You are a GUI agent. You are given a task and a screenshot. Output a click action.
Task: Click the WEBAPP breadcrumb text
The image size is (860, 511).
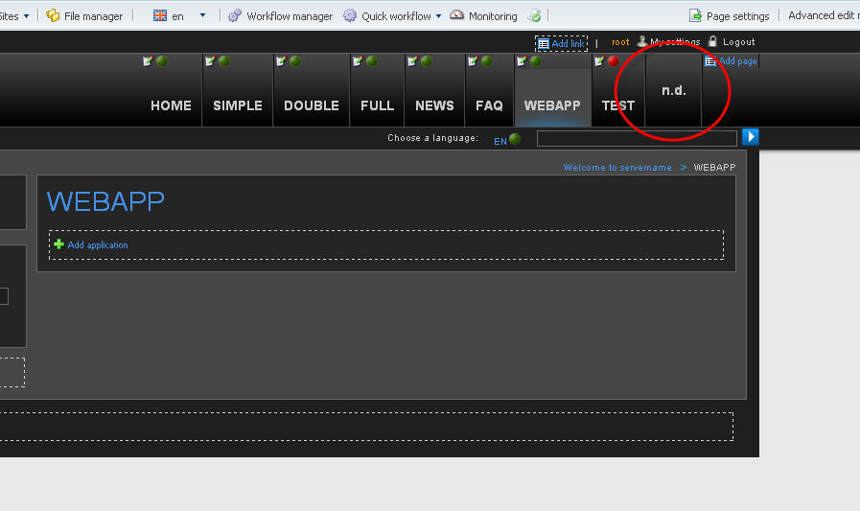(714, 167)
